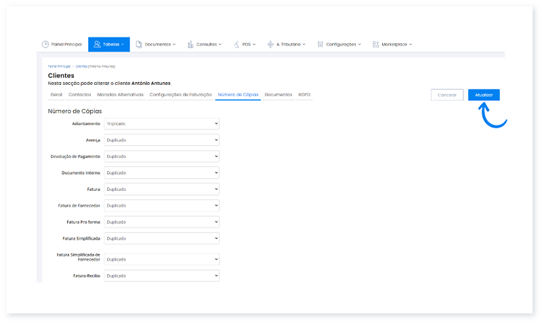Viewport: 542px width, 323px height.
Task: Open the Fatura copies dropdown
Action: click(162, 189)
